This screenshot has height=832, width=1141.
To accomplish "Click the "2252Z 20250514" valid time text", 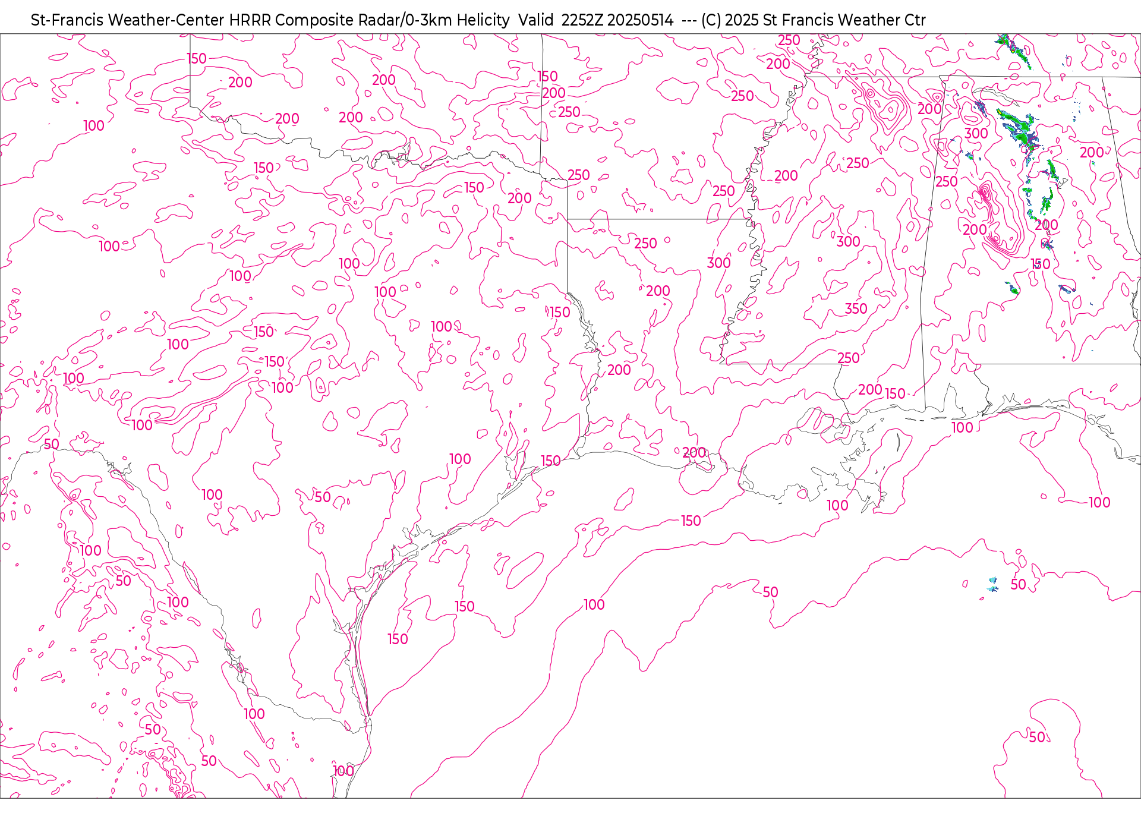I will [x=617, y=20].
